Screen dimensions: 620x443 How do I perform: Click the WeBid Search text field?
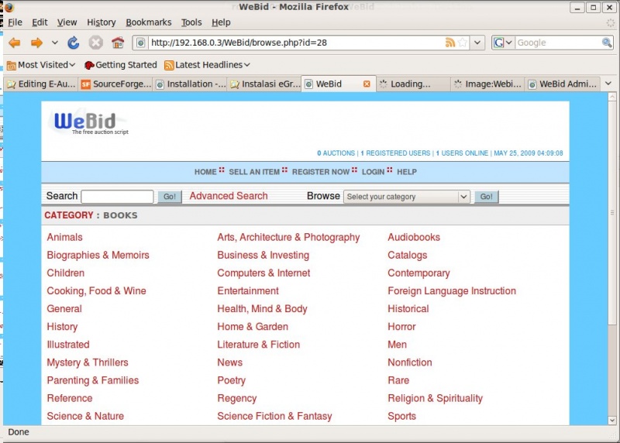click(117, 197)
